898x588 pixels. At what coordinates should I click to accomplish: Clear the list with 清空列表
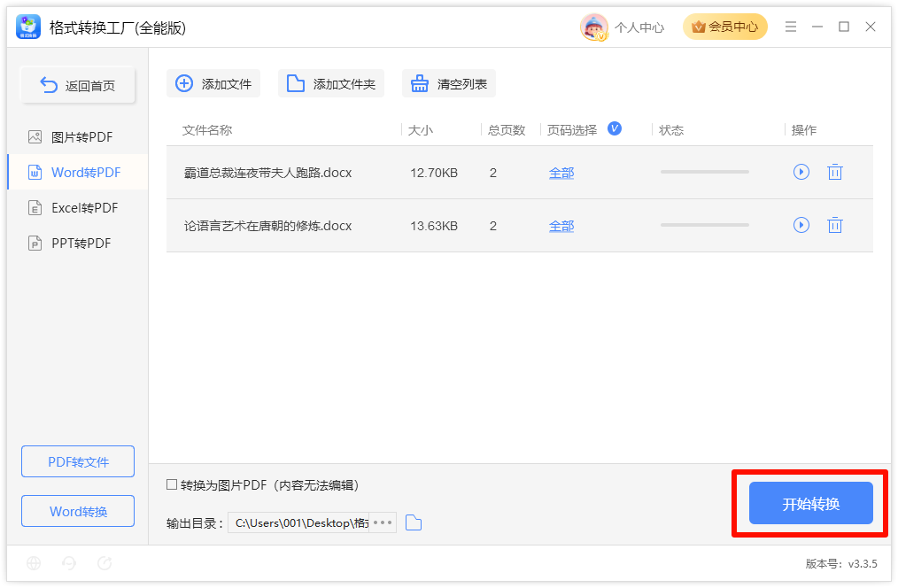coord(449,83)
